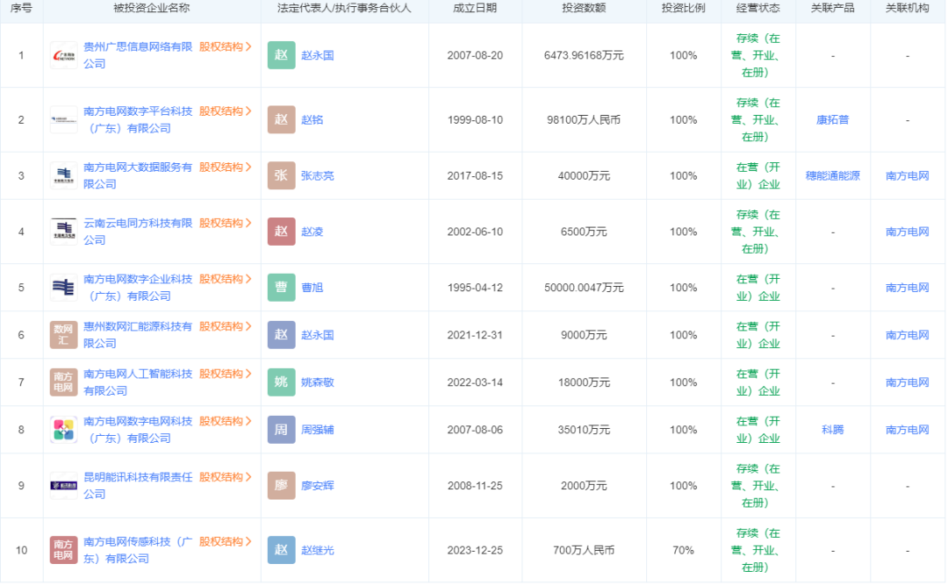Screen dimensions: 948x585
Task: Expand 股权结构 for 贵州广思信息网络有限公司
Action: coord(226,46)
